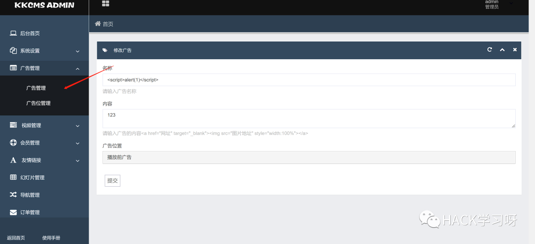The width and height of the screenshot is (535, 244).
Task: Click the 返回首页 link
Action: [x=16, y=238]
